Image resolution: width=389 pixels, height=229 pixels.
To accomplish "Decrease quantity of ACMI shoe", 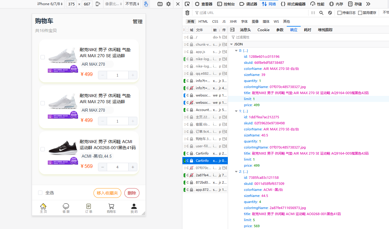I will [103, 167].
